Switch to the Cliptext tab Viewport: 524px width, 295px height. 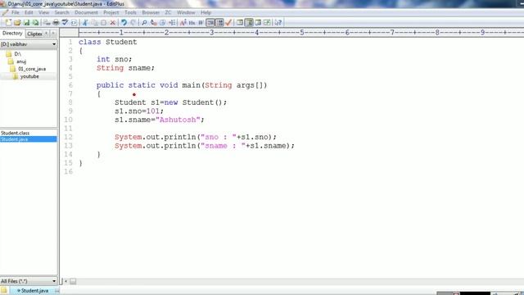click(x=34, y=34)
